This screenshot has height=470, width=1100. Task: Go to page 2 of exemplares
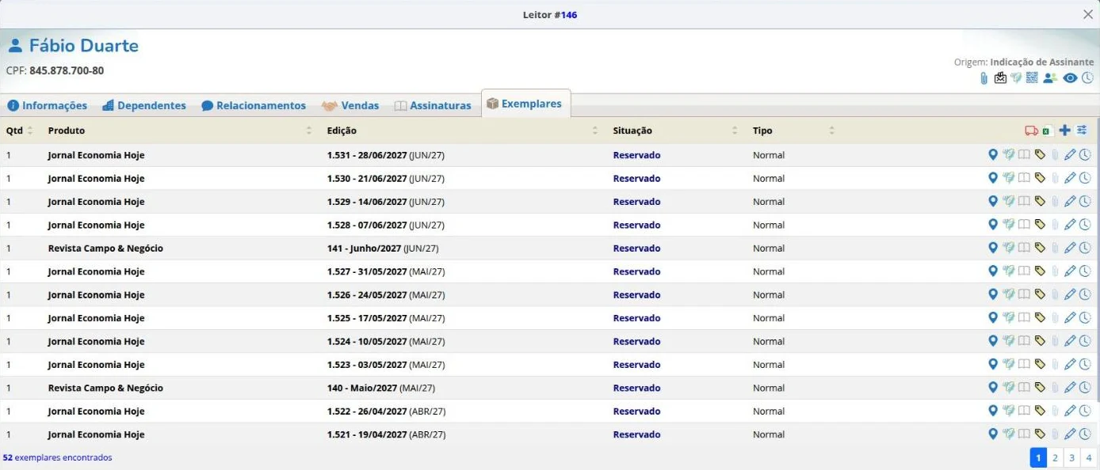(1055, 457)
